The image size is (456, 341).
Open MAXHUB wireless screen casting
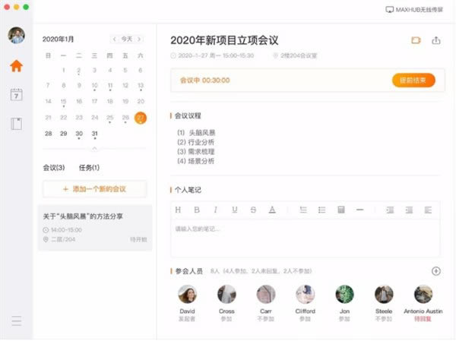[414, 10]
